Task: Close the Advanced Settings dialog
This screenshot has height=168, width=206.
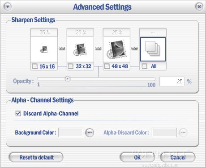Action: pos(199,7)
